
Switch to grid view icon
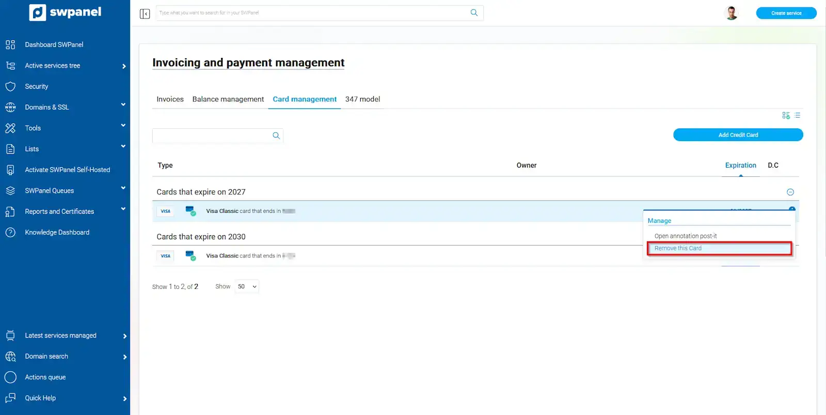[786, 115]
